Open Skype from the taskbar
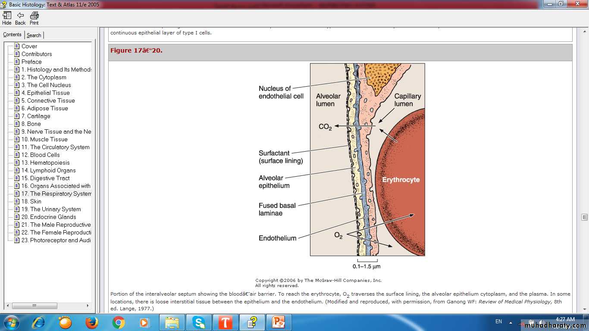 [x=198, y=322]
